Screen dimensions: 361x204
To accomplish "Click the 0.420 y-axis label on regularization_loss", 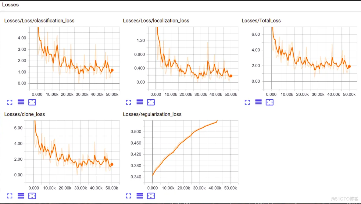I will [x=136, y=154].
